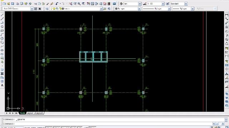
Task: Select the Construction Line tool
Action: (x=2, y=19)
